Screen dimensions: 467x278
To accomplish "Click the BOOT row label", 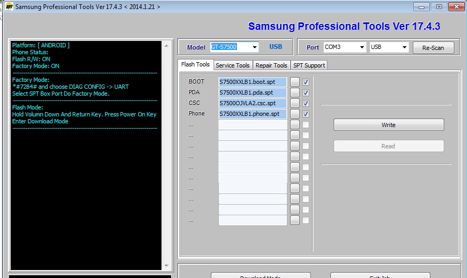I will 196,81.
